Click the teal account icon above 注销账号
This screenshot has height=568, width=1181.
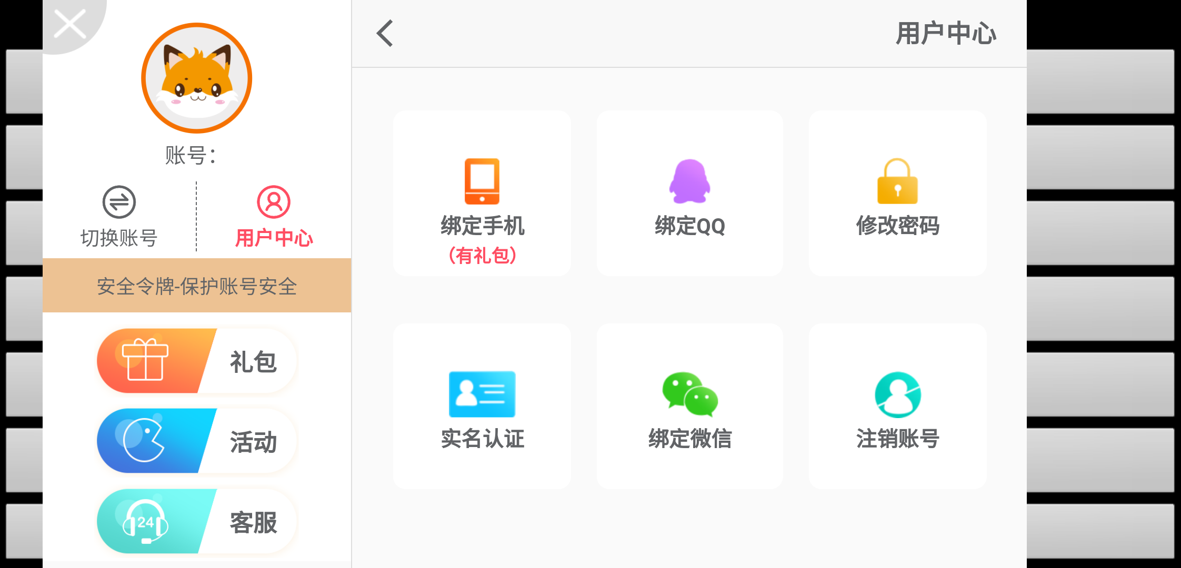897,394
